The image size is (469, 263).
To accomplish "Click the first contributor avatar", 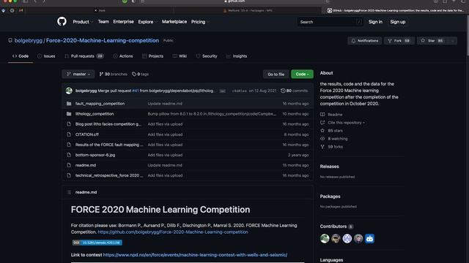I will (x=325, y=239).
